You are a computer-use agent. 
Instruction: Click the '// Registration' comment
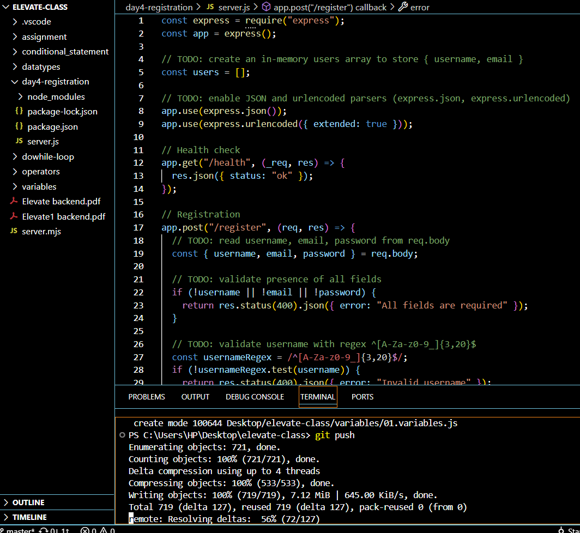point(201,215)
